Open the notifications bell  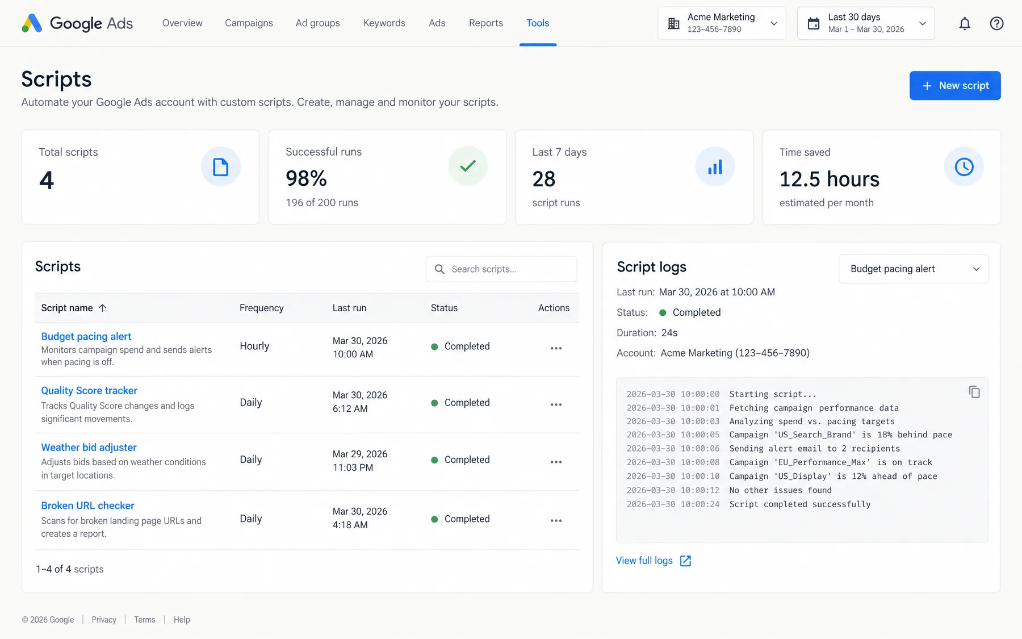pos(965,23)
